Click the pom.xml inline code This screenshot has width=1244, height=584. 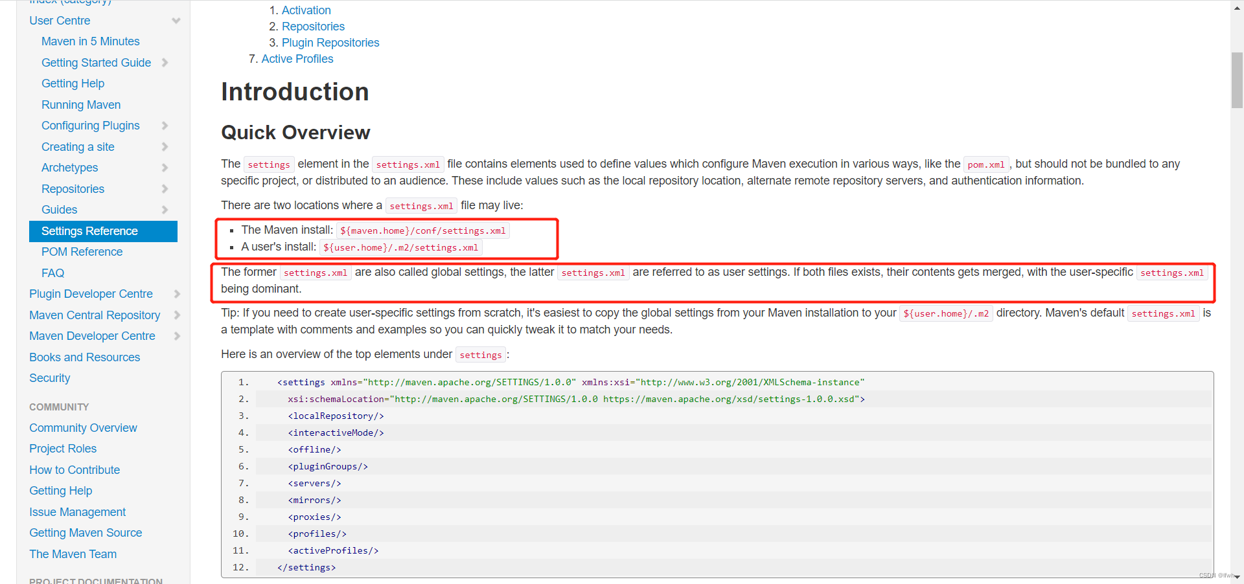985,164
